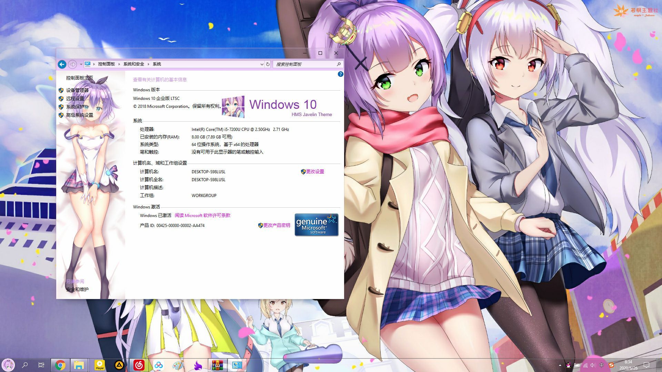Open 安全和维护 link at the sidebar bottom
This screenshot has width=662, height=372.
[x=77, y=290]
